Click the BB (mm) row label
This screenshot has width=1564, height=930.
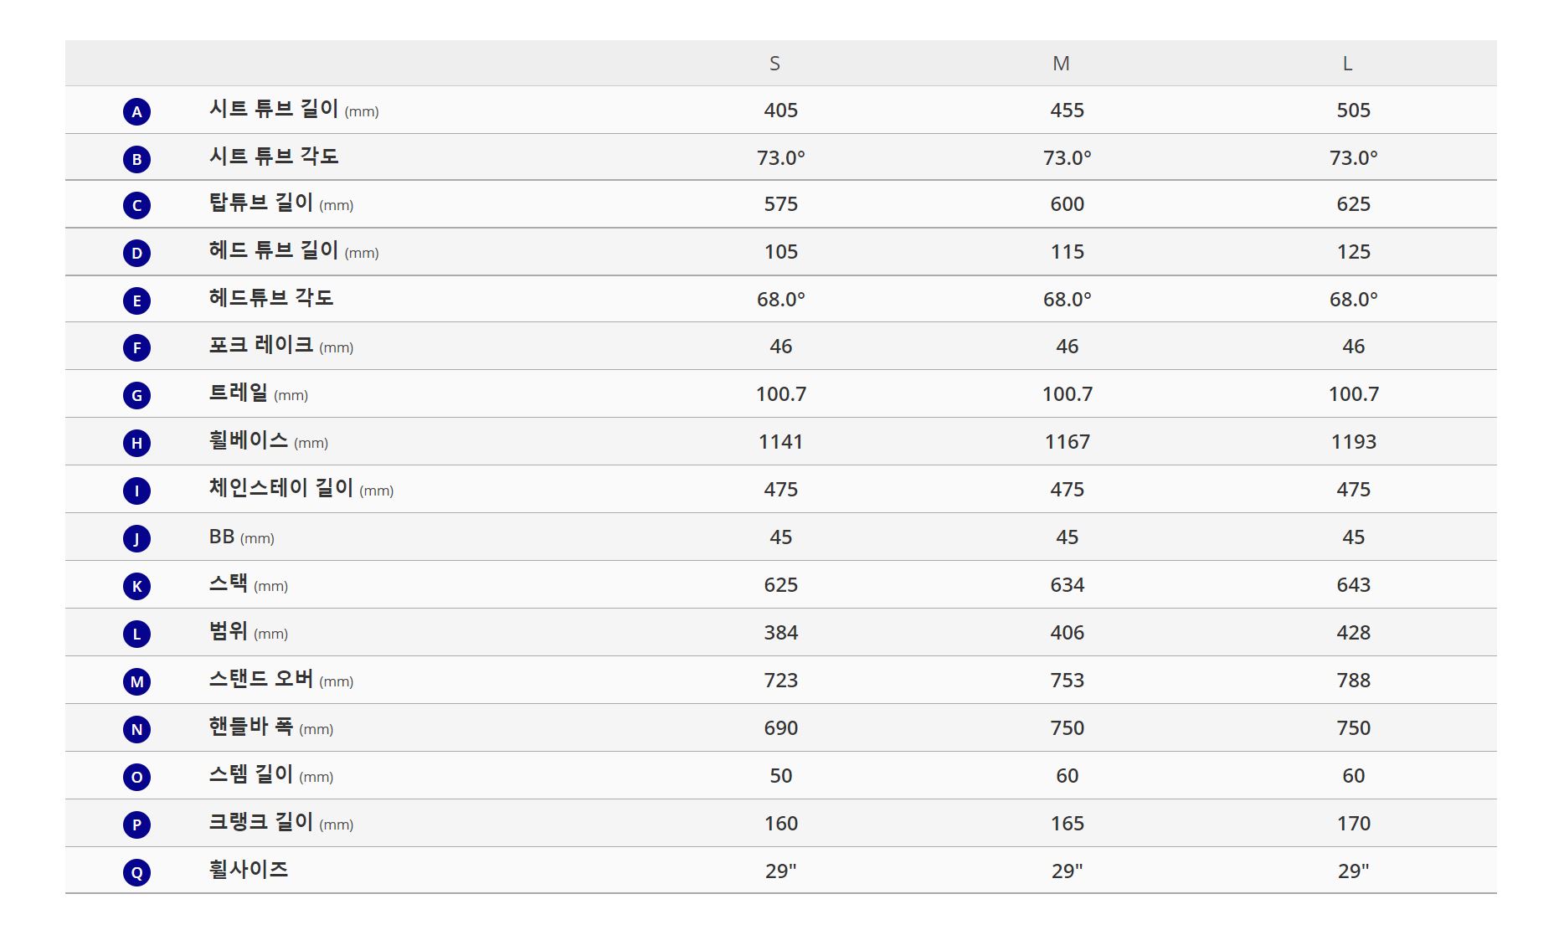pyautogui.click(x=242, y=537)
